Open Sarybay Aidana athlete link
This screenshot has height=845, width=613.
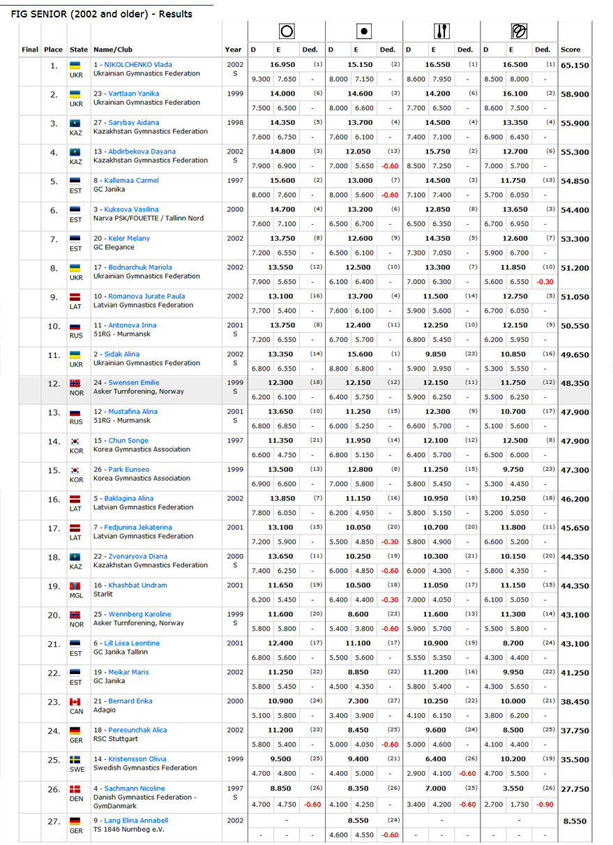point(133,123)
